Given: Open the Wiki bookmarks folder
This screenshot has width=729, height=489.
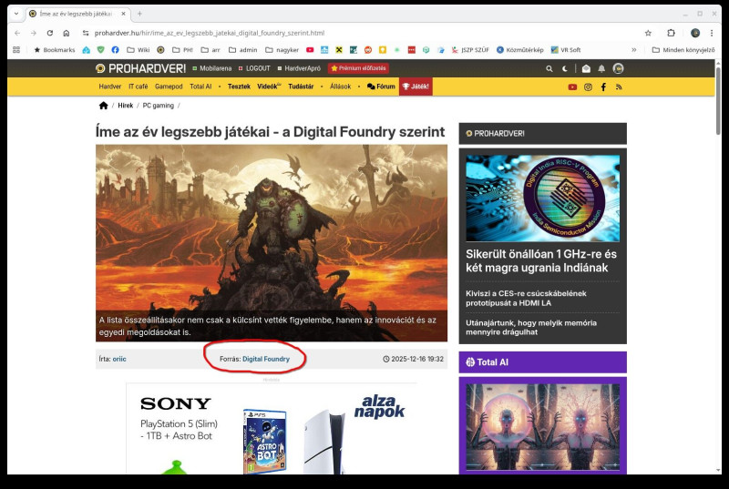Looking at the screenshot, I should point(139,50).
